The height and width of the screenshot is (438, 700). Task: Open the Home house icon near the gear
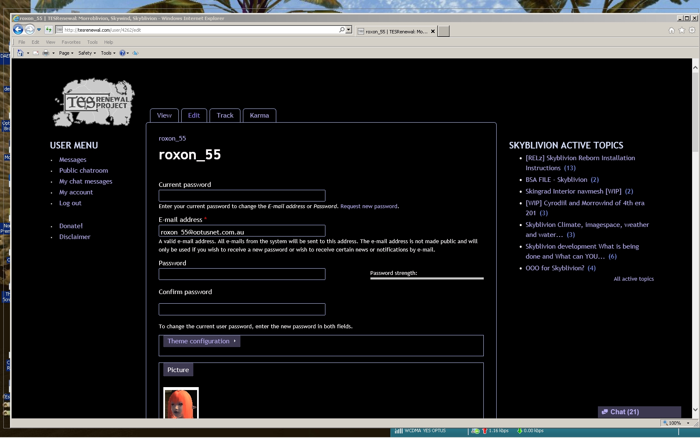coord(672,30)
